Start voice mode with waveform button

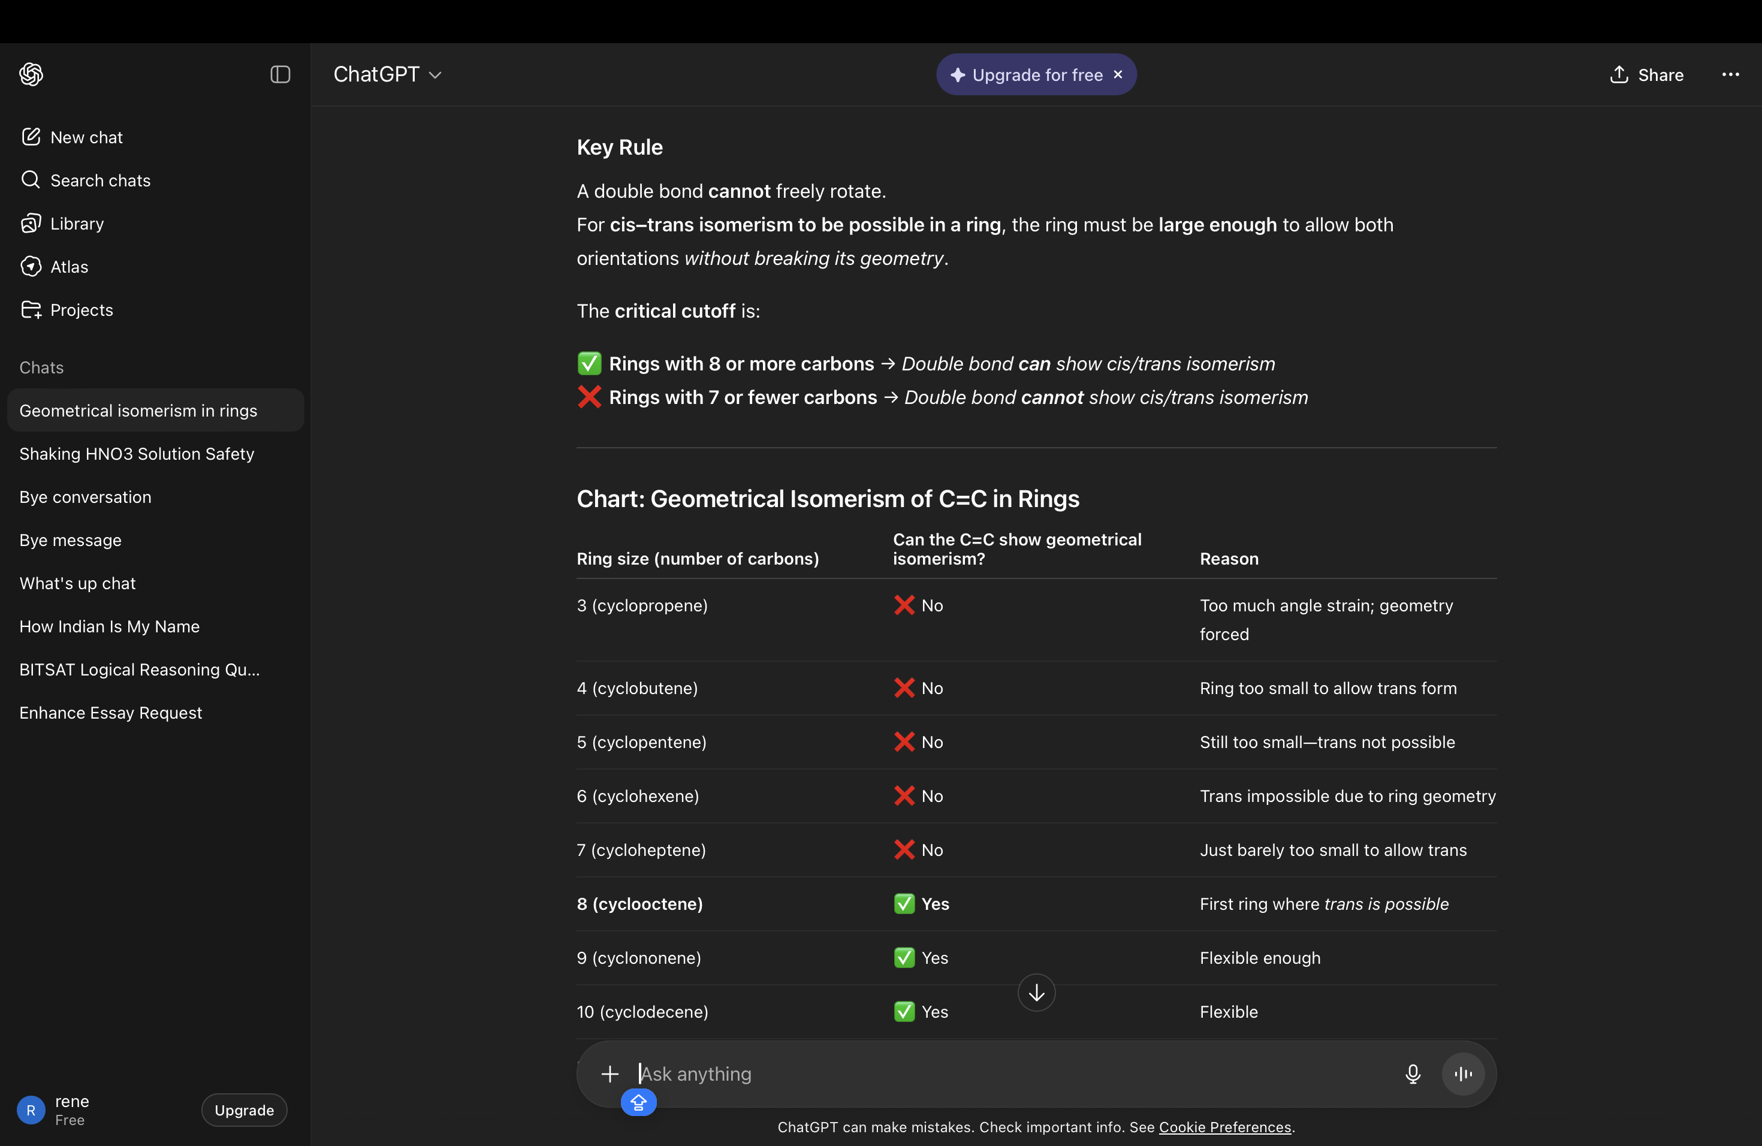click(1462, 1073)
